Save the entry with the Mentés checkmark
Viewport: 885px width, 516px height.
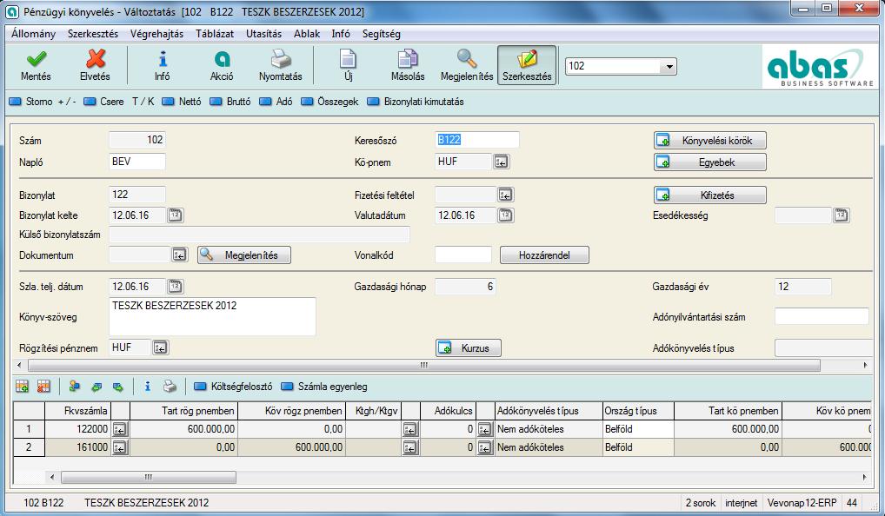pos(36,65)
